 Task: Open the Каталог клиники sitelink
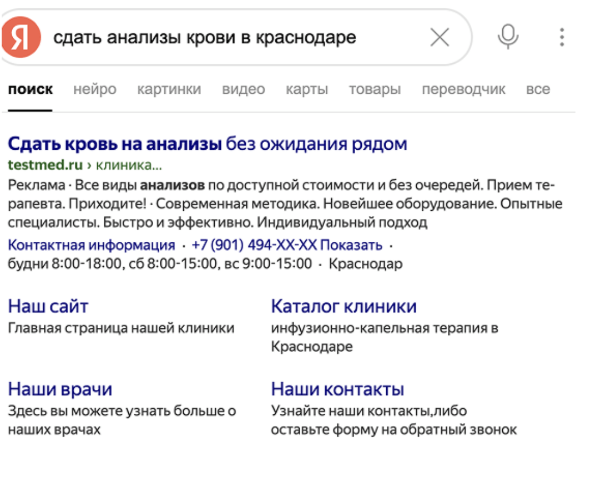click(x=344, y=306)
